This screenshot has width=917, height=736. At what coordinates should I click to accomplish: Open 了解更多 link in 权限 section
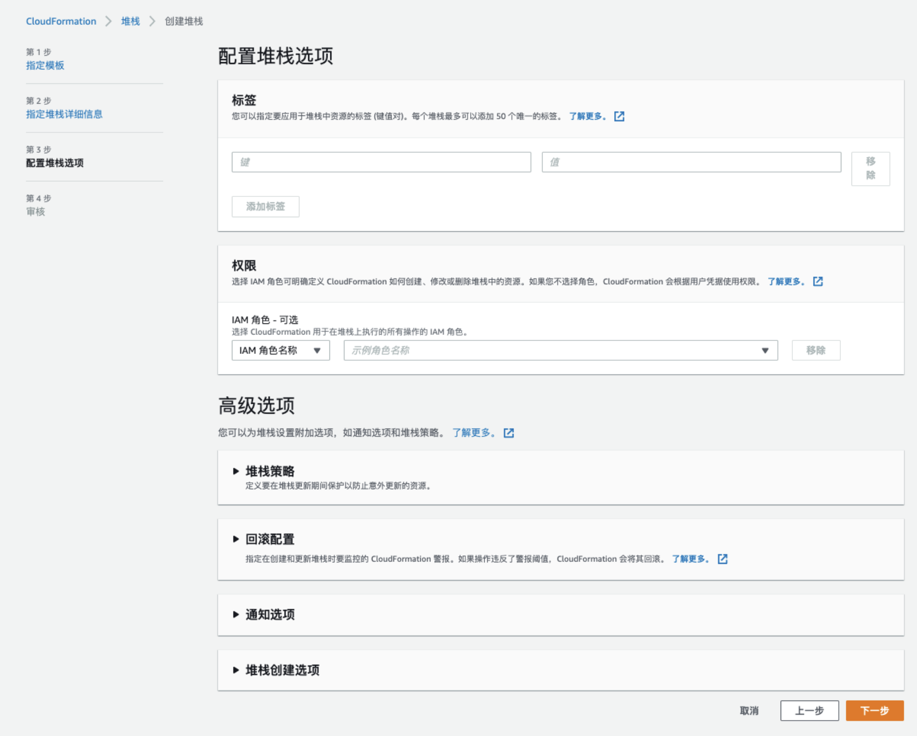tap(786, 282)
